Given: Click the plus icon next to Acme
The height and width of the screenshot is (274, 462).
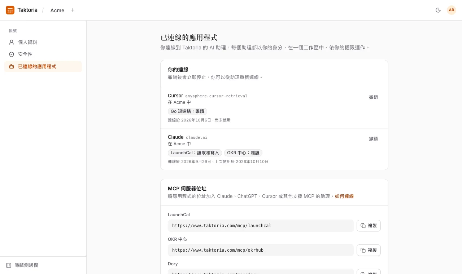Looking at the screenshot, I should [73, 10].
